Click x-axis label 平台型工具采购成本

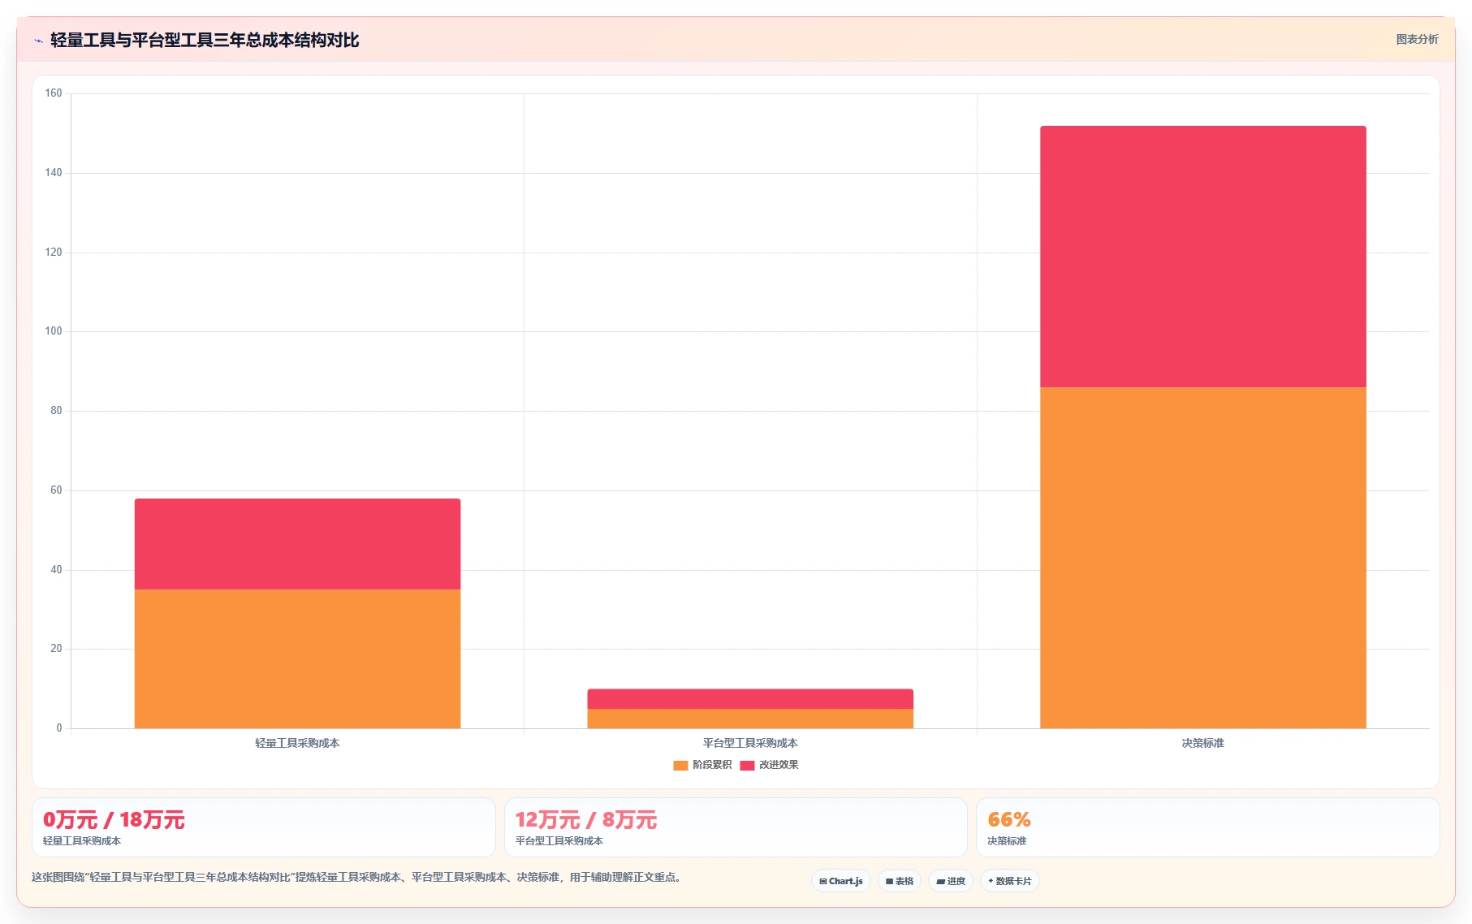tap(750, 743)
